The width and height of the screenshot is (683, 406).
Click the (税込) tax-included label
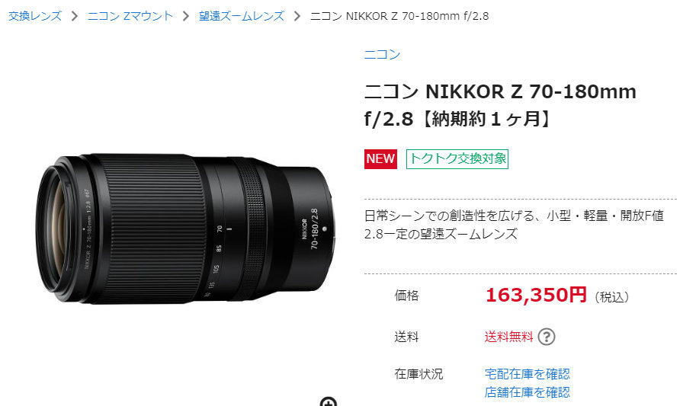(x=611, y=297)
